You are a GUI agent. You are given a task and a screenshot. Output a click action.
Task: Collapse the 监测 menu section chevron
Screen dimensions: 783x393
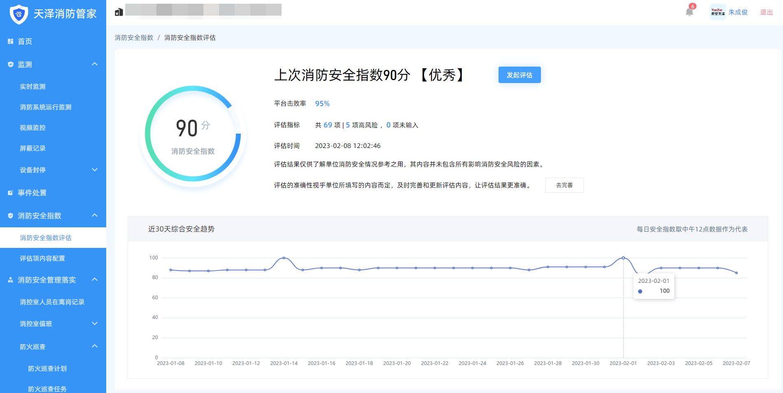(95, 64)
